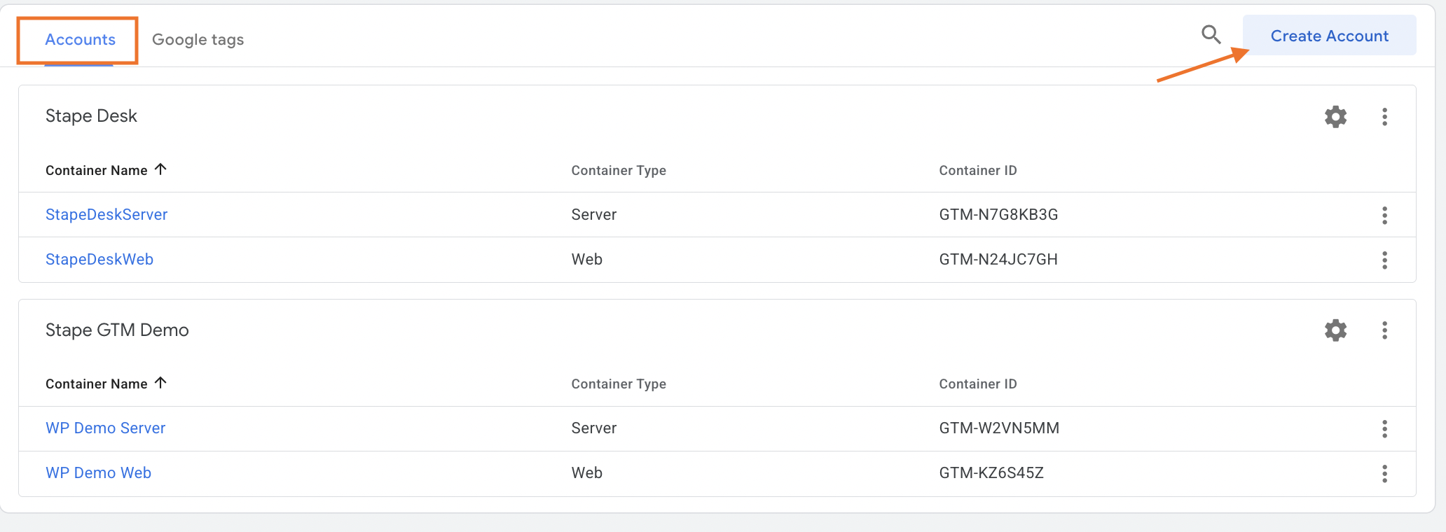The height and width of the screenshot is (532, 1446).
Task: Click Container ID header in Stape Desk
Action: click(x=978, y=170)
